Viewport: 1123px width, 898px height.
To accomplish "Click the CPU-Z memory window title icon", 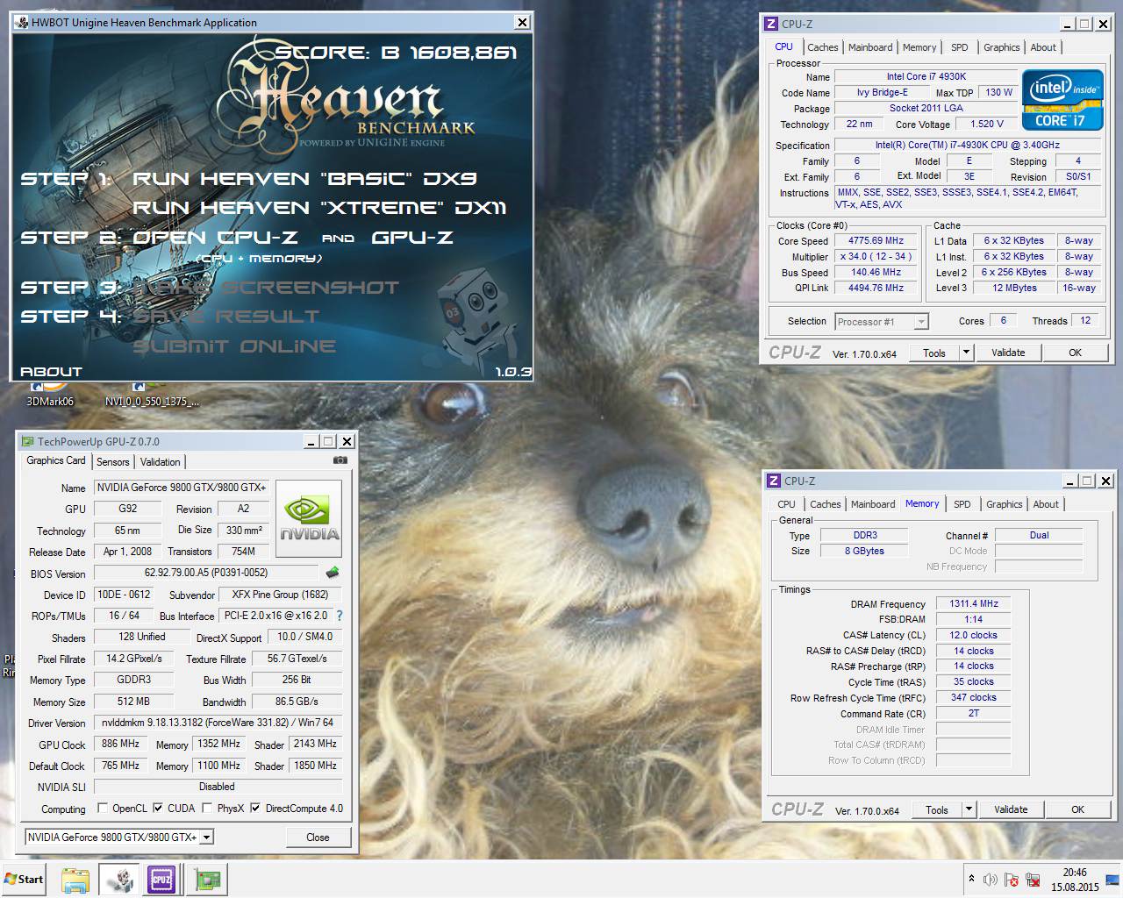I will [x=774, y=481].
